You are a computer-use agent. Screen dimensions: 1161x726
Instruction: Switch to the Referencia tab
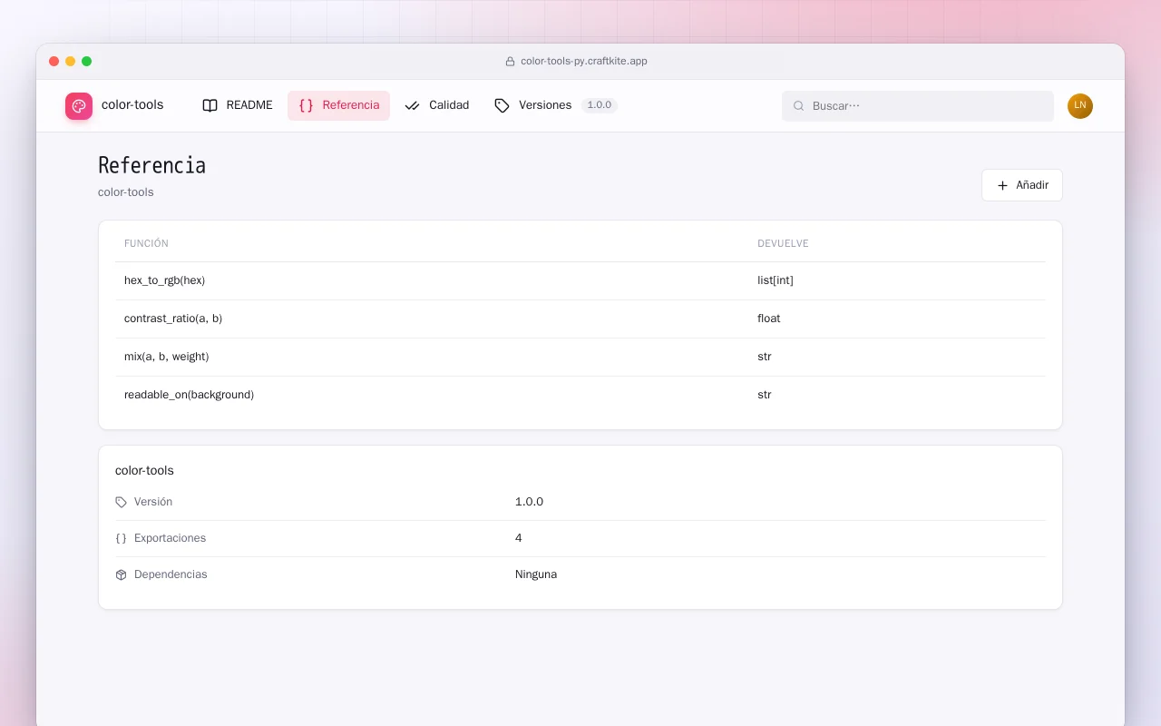click(x=339, y=105)
